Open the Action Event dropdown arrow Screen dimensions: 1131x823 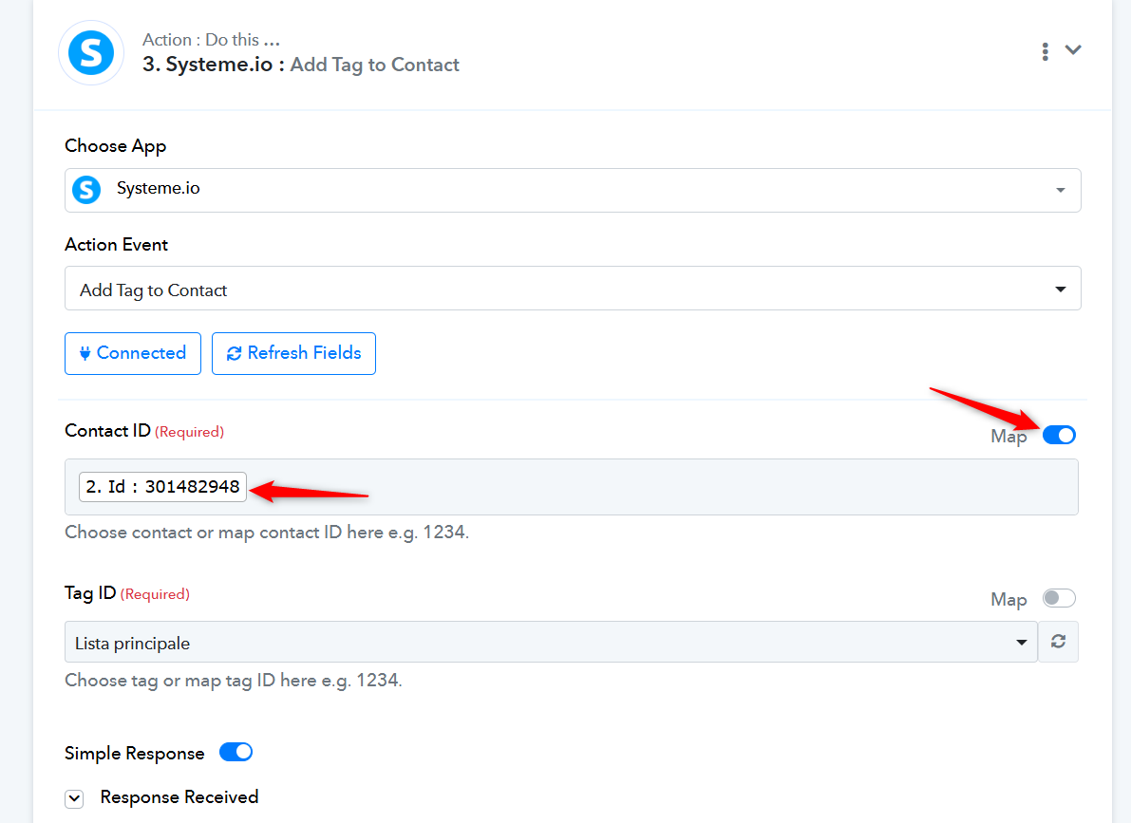click(1061, 290)
